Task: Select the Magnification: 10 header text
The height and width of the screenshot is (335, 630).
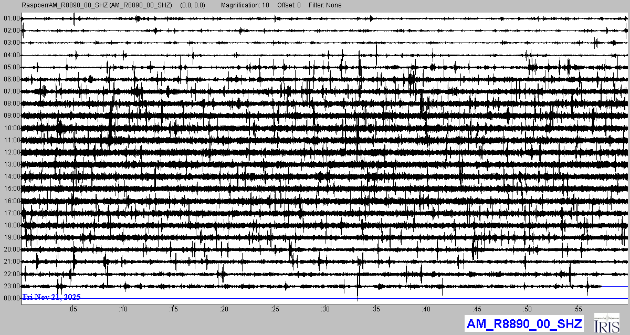Action: point(245,5)
